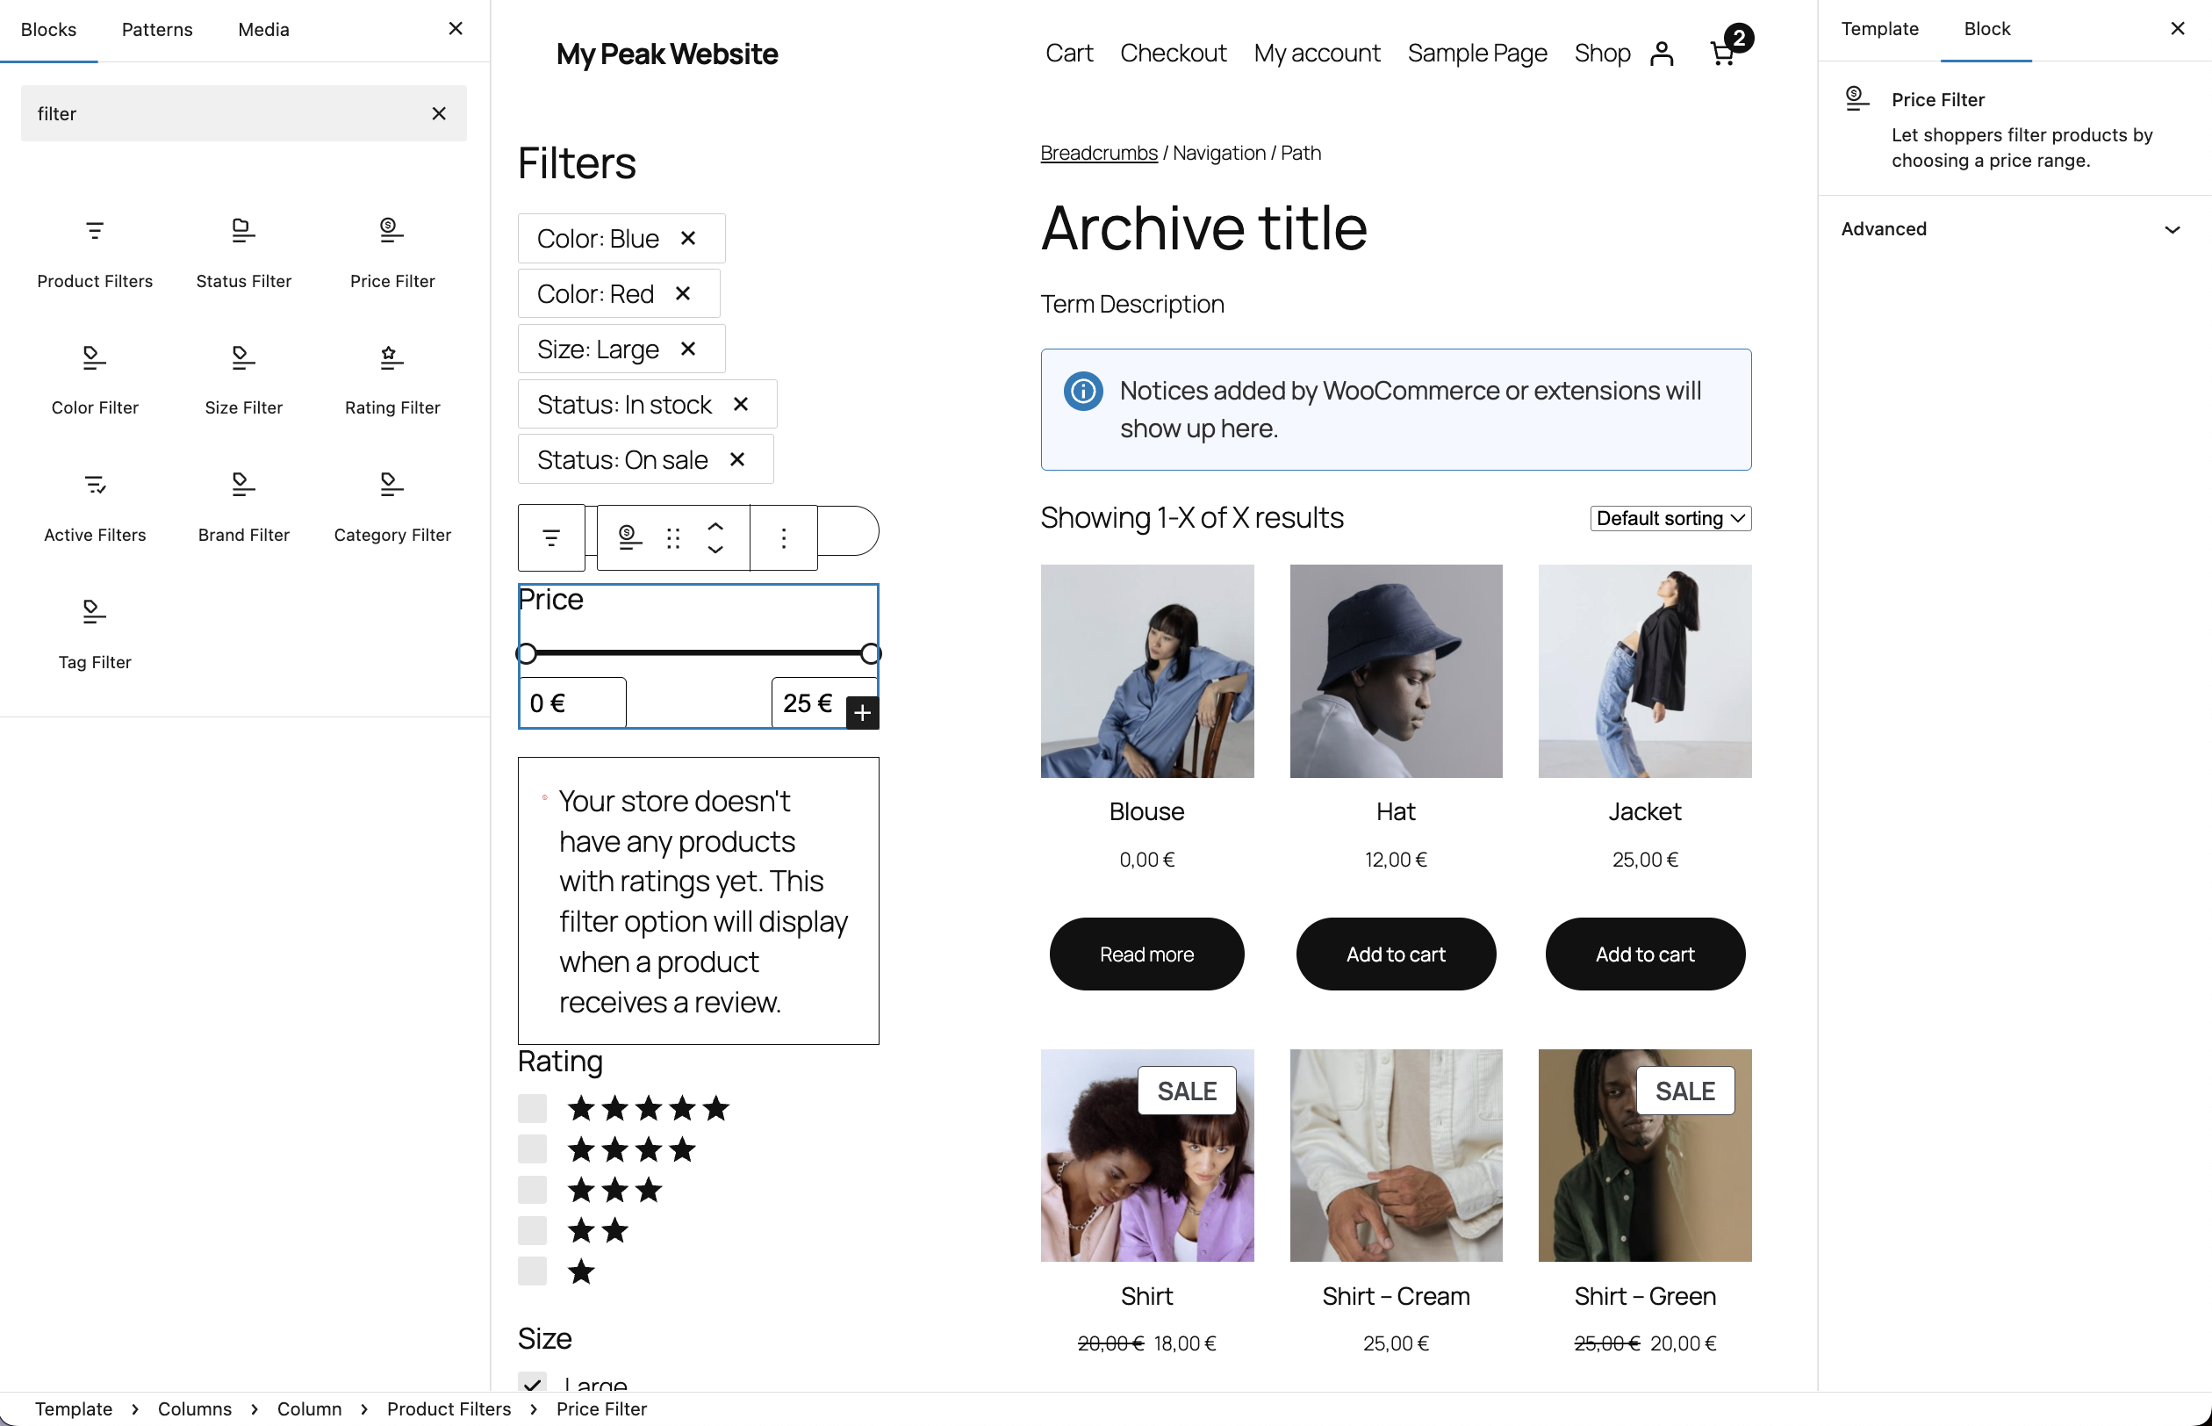This screenshot has width=2212, height=1426.
Task: Switch to the Patterns tab
Action: click(157, 30)
